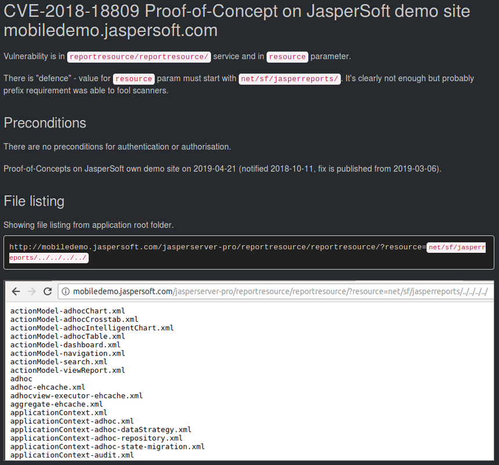
Task: Click 'applicationContext-adhoc-state-migration.xml' entry
Action: [107, 446]
